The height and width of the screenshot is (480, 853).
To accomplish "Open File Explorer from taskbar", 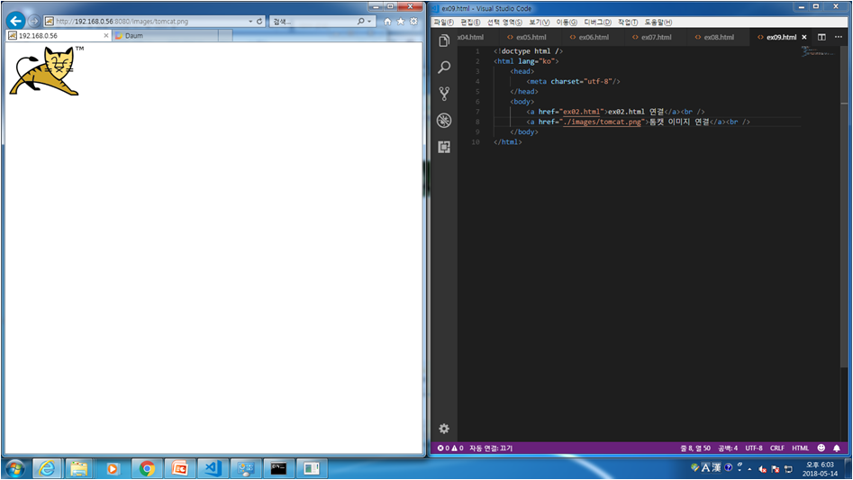I will 79,468.
